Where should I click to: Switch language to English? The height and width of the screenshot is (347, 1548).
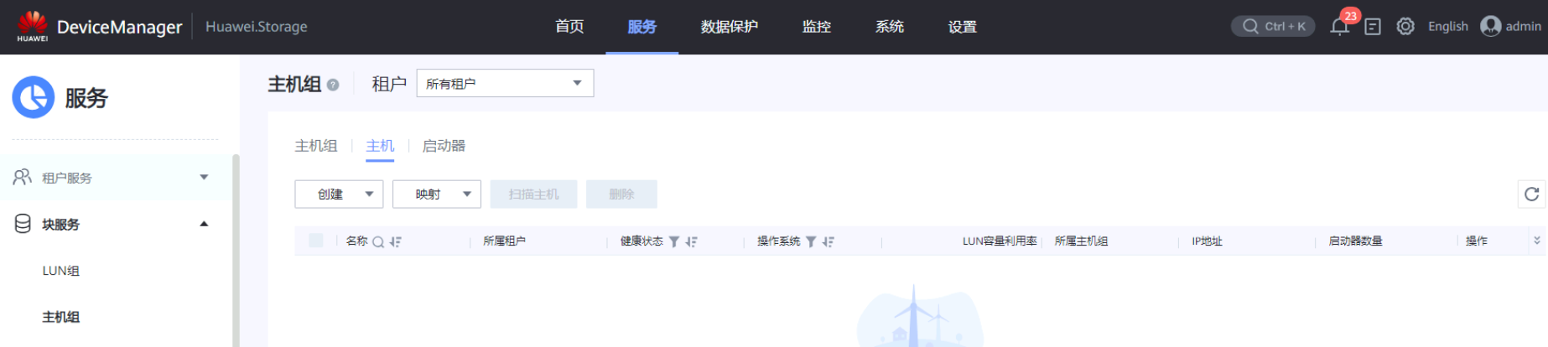pyautogui.click(x=1447, y=27)
